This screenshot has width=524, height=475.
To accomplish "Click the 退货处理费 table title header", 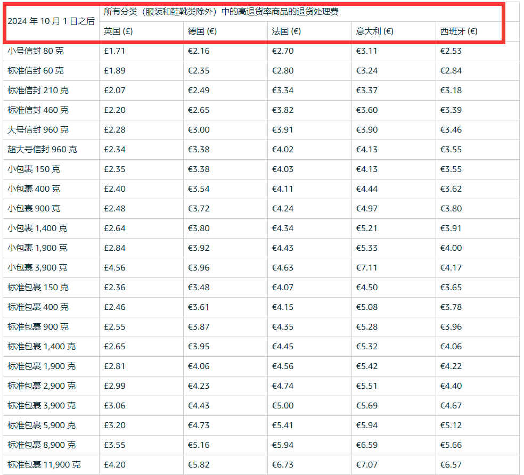I will pyautogui.click(x=221, y=12).
